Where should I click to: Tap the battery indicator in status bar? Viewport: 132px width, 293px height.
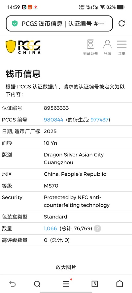tap(121, 7)
